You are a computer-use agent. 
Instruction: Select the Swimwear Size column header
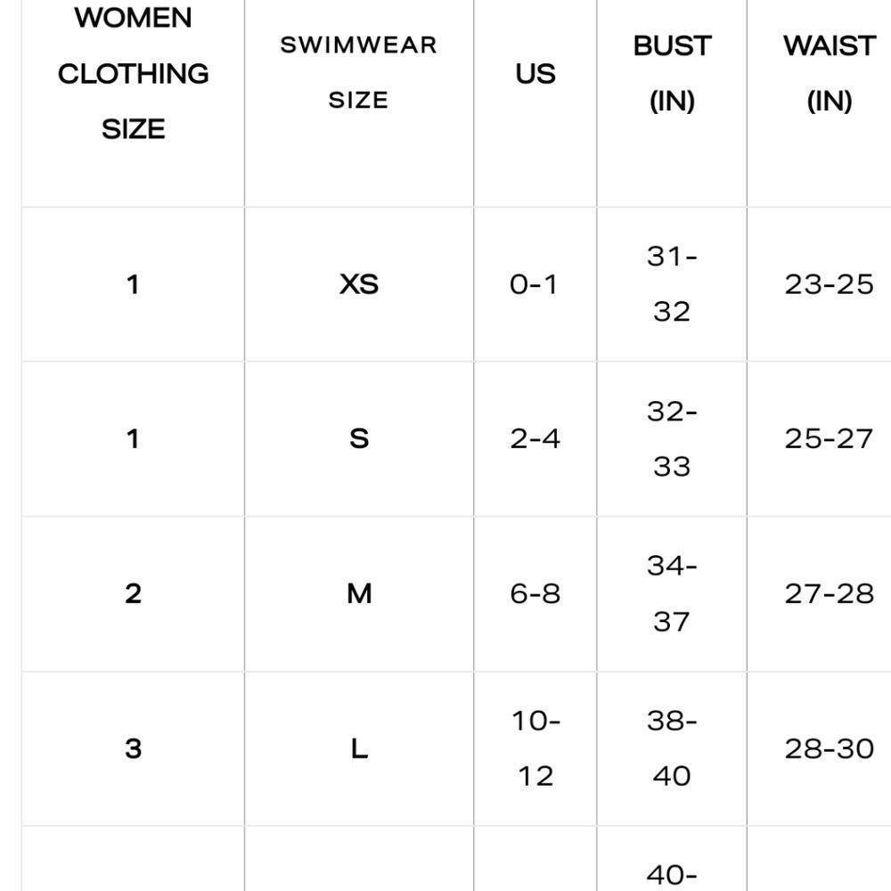[x=358, y=73]
